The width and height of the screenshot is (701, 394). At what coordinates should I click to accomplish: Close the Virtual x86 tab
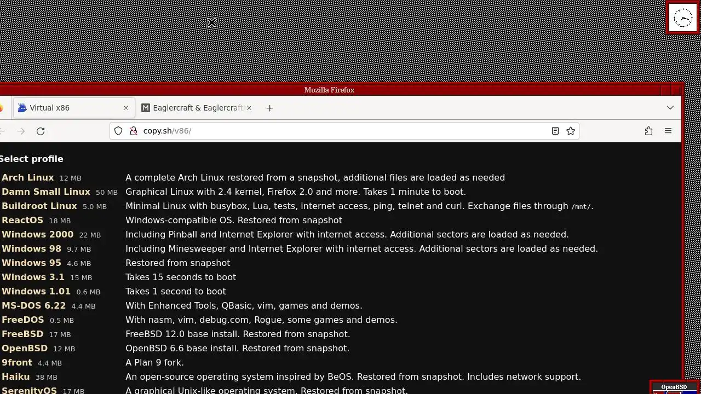pos(126,108)
